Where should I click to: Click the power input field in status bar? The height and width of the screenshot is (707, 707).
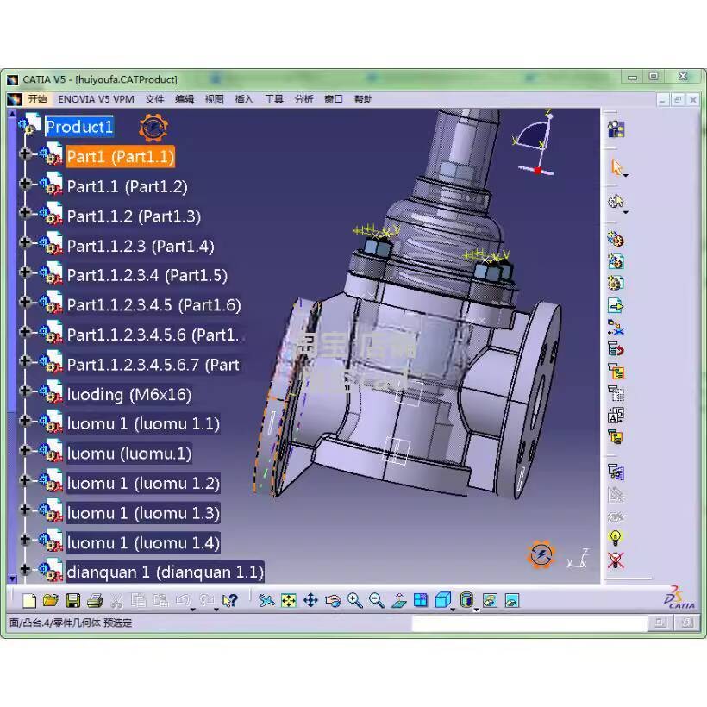[x=529, y=623]
